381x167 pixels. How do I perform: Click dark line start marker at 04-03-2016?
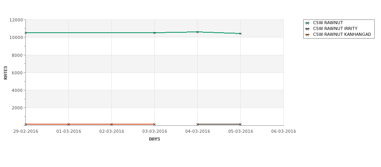pyautogui.click(x=198, y=125)
